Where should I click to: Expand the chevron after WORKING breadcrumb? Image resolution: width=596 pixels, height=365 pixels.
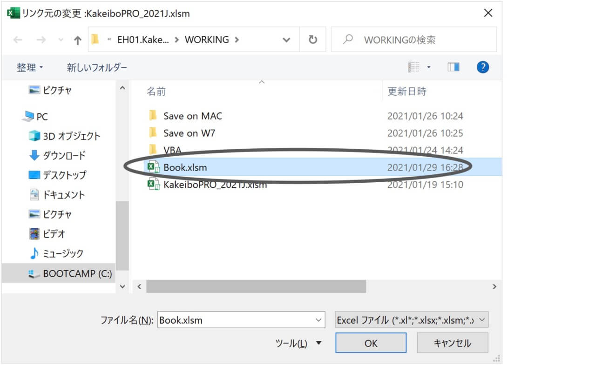(237, 40)
